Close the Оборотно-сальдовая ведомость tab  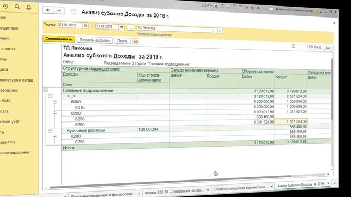271,186
